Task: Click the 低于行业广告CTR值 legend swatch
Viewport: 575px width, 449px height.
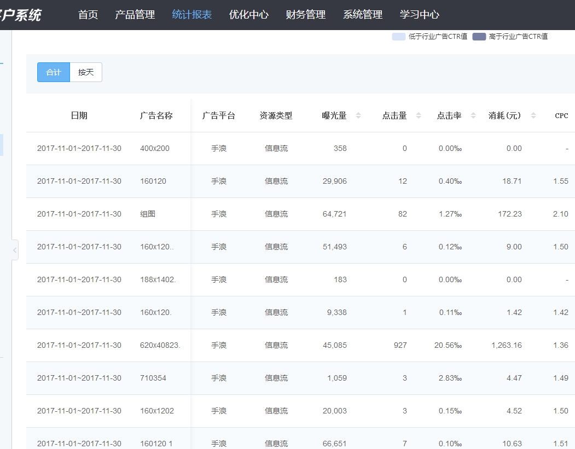Action: pyautogui.click(x=399, y=36)
